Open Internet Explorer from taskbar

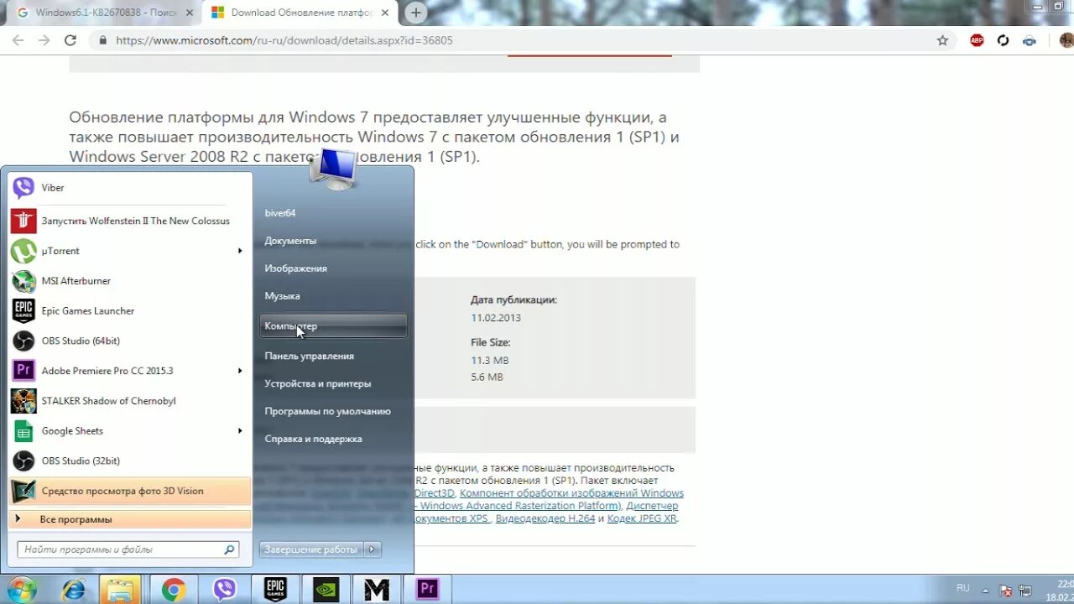[74, 590]
